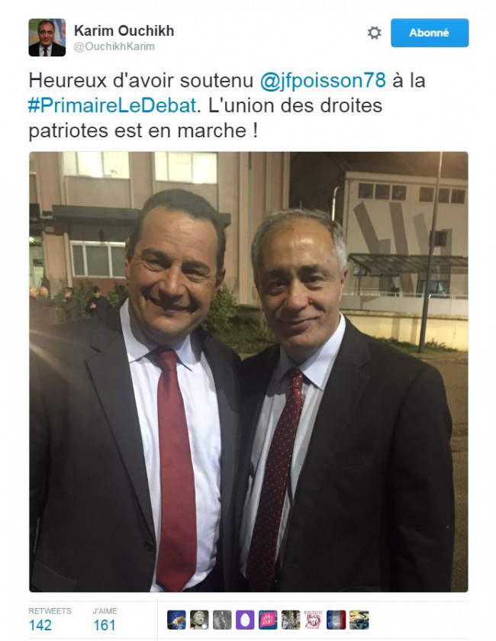Open the French tricolor avatar liker

point(337,620)
